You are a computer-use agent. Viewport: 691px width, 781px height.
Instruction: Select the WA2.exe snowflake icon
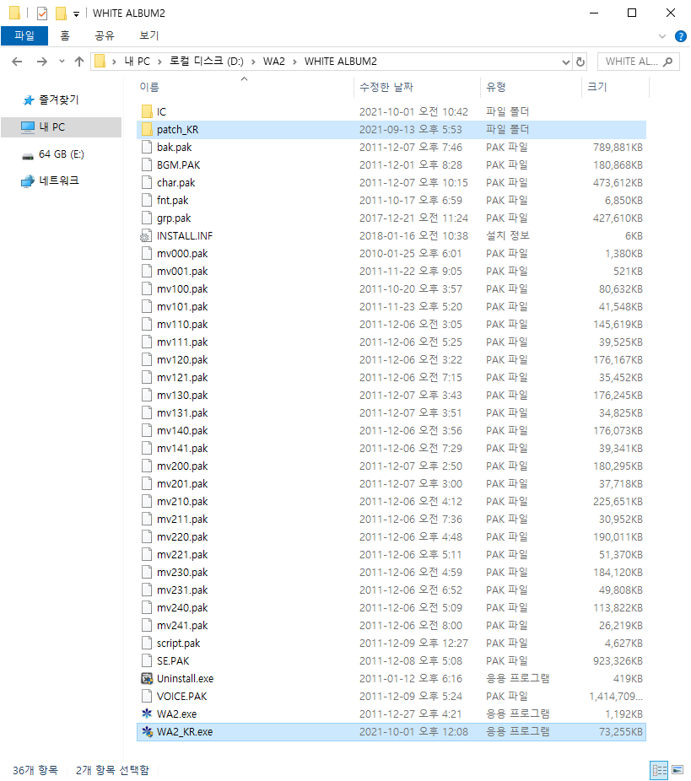(147, 714)
